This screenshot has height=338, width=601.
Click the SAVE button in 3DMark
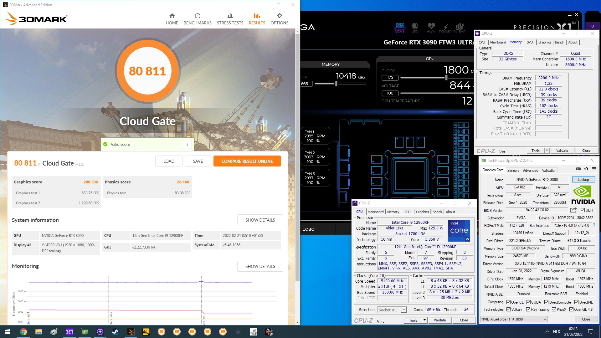coord(198,161)
